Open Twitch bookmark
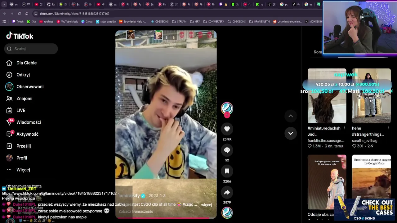 coord(18,22)
